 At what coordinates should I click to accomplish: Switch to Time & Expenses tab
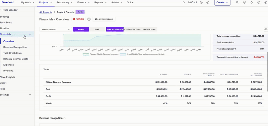tap(115, 29)
